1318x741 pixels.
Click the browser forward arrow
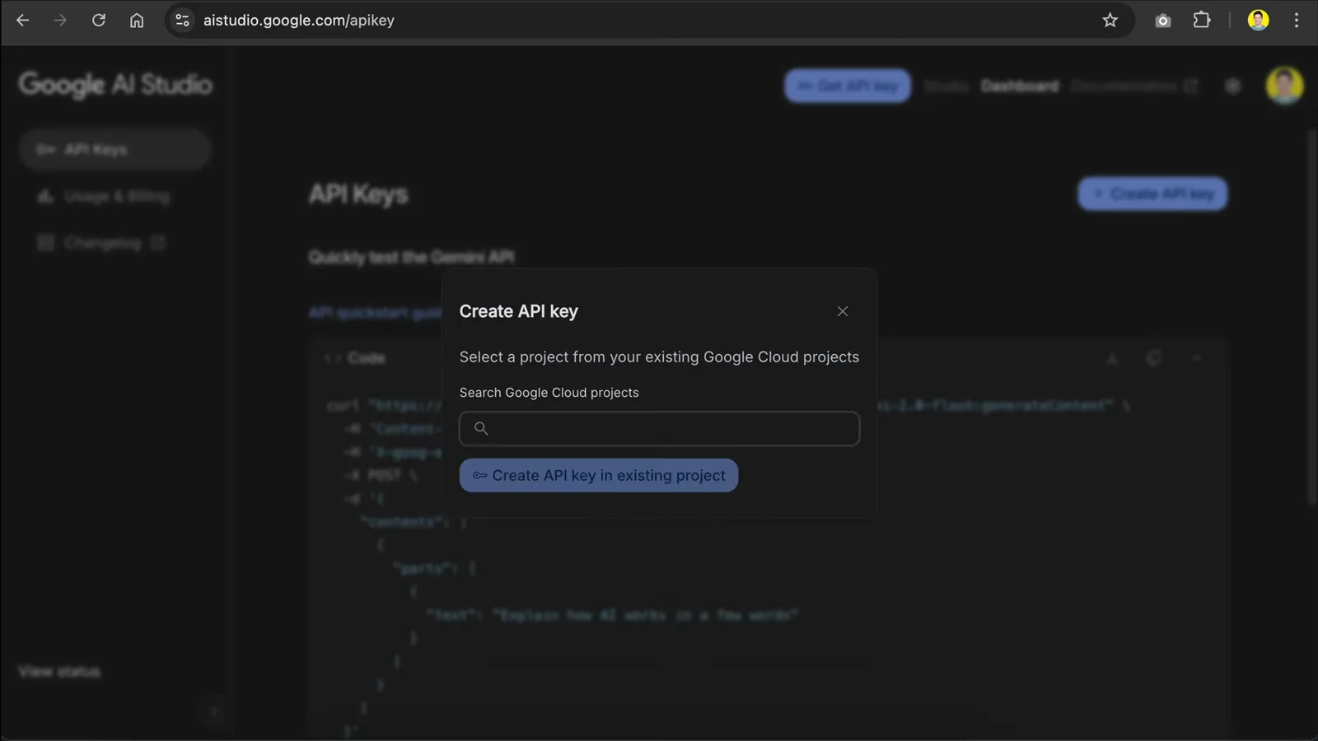point(60,20)
